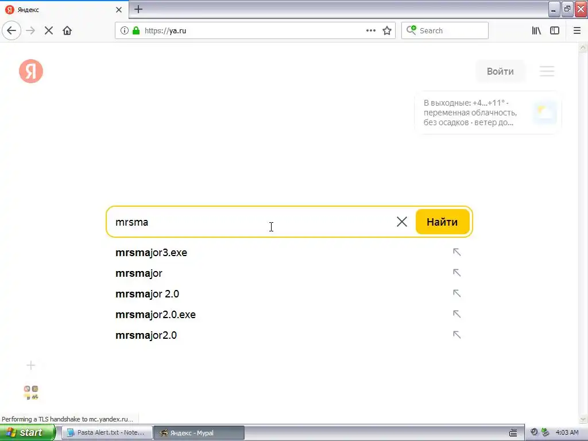Viewport: 588px width, 441px height.
Task: Select the Яндекс - Mypal taskbar button
Action: click(199, 433)
